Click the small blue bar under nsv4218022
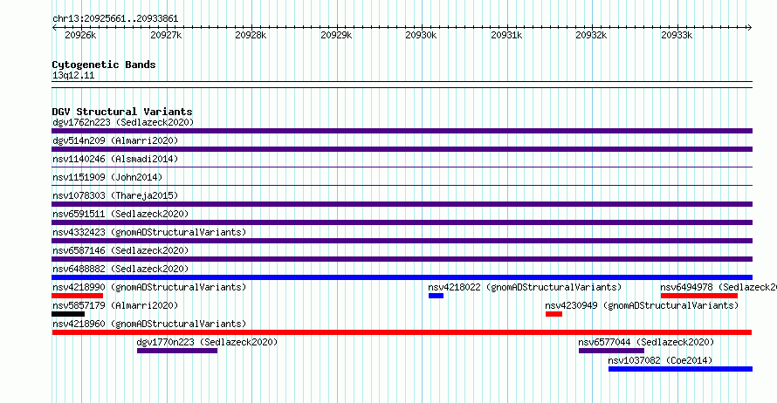 click(x=436, y=296)
